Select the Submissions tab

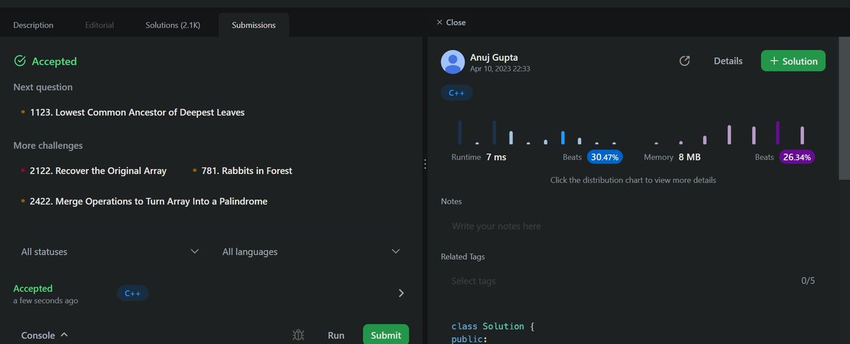tap(254, 25)
